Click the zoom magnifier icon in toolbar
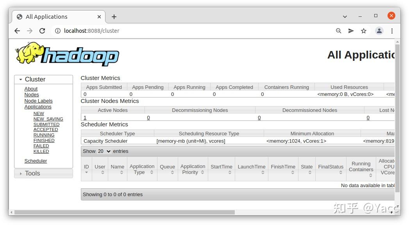Image resolution: width=409 pixels, height=225 pixels. (338, 31)
